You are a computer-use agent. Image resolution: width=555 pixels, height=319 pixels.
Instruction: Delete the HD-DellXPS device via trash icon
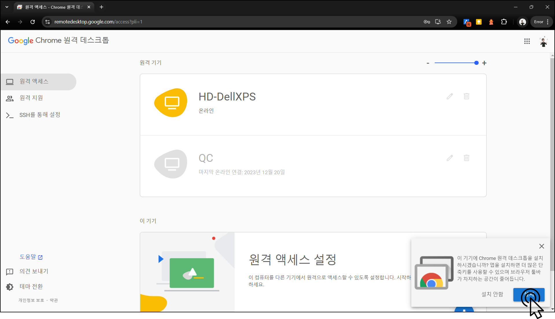(467, 96)
